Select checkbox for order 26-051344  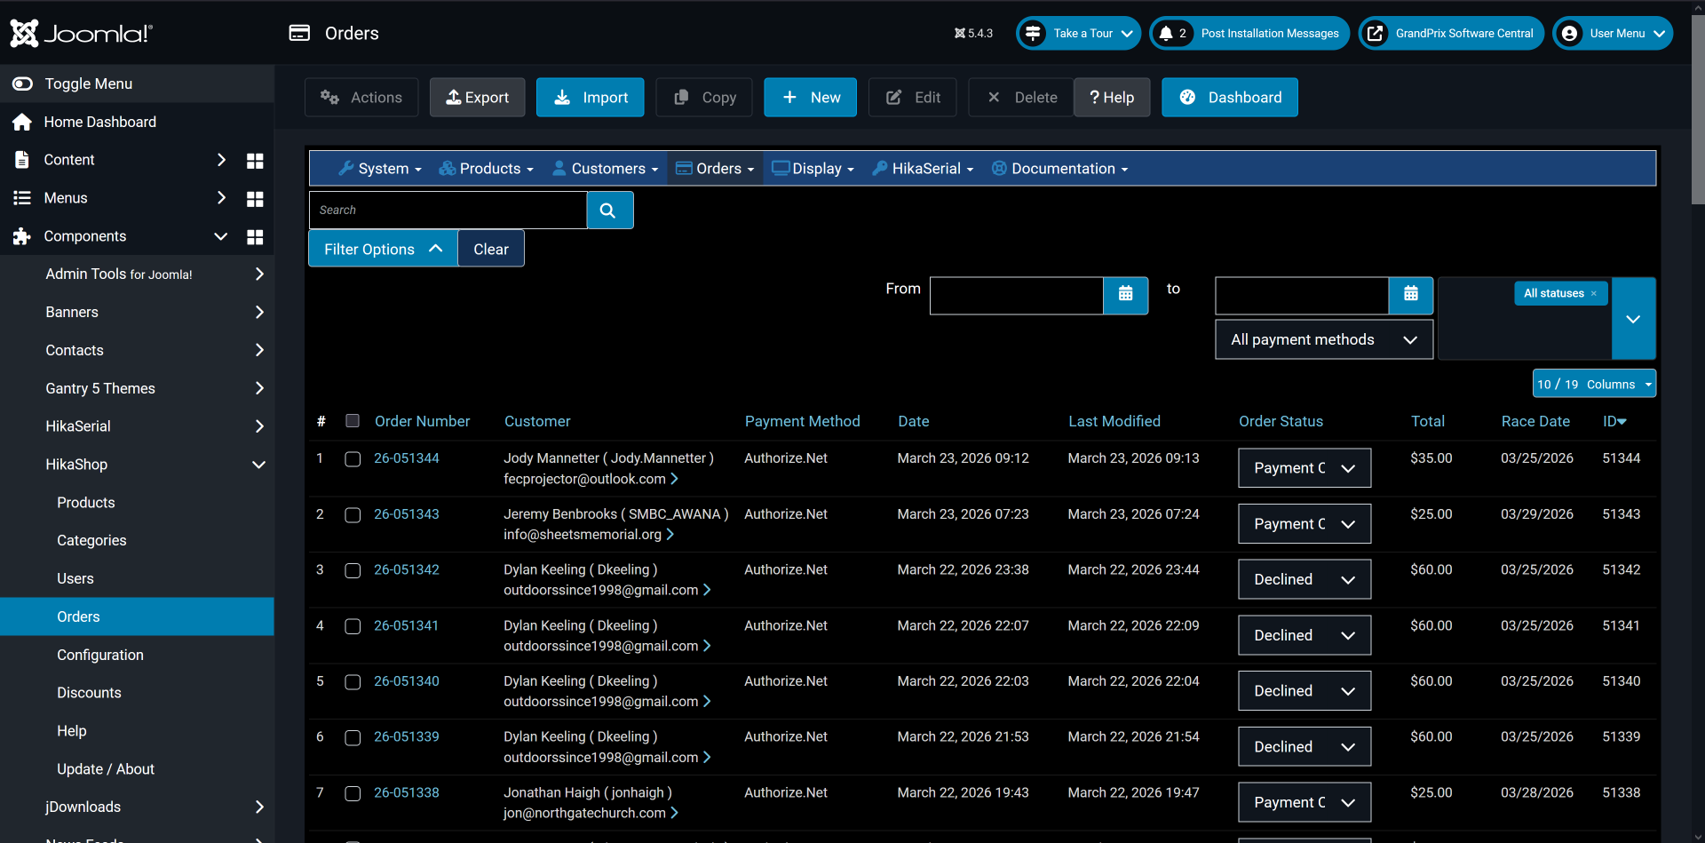pyautogui.click(x=353, y=459)
